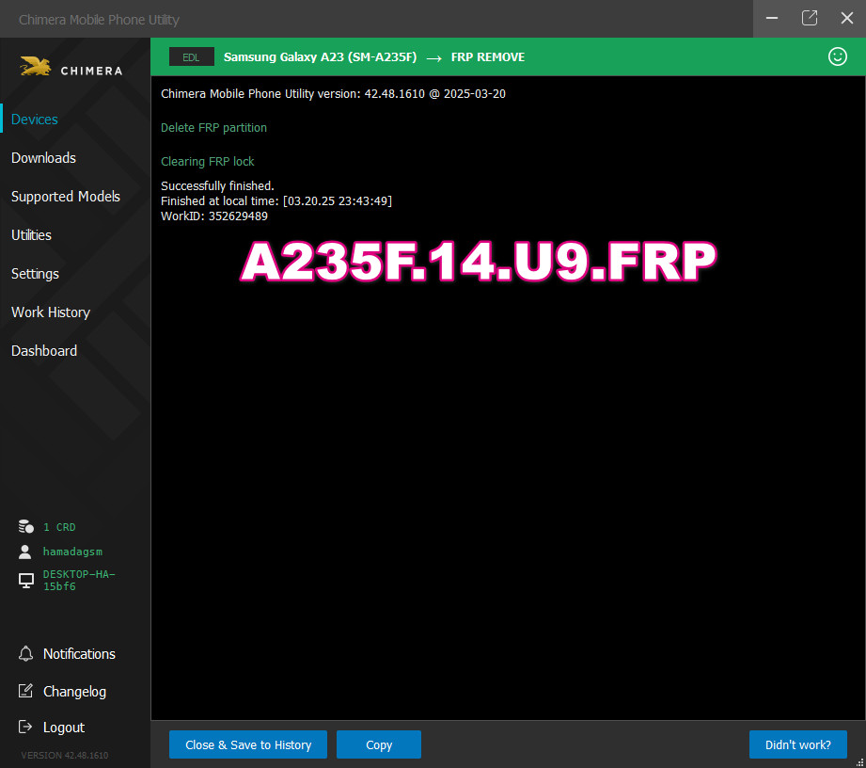The image size is (866, 768).
Task: Click the EDL mode badge
Action: (x=191, y=57)
